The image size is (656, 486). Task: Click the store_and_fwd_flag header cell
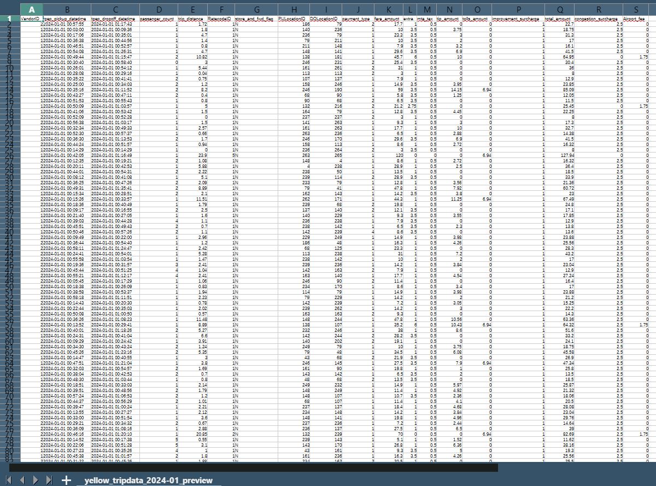pyautogui.click(x=256, y=19)
